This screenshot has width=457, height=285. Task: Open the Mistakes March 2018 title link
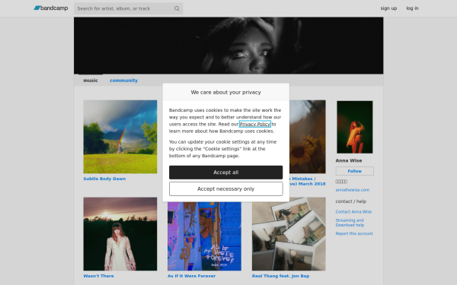coord(308,181)
